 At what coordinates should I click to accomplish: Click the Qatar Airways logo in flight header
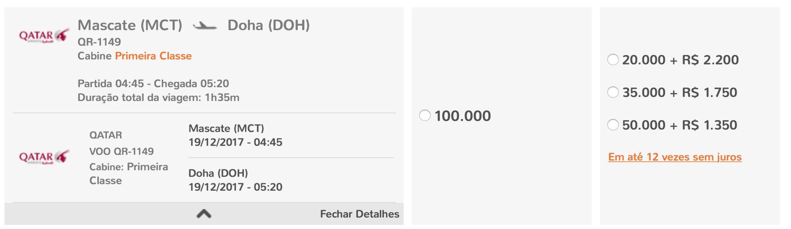[44, 36]
